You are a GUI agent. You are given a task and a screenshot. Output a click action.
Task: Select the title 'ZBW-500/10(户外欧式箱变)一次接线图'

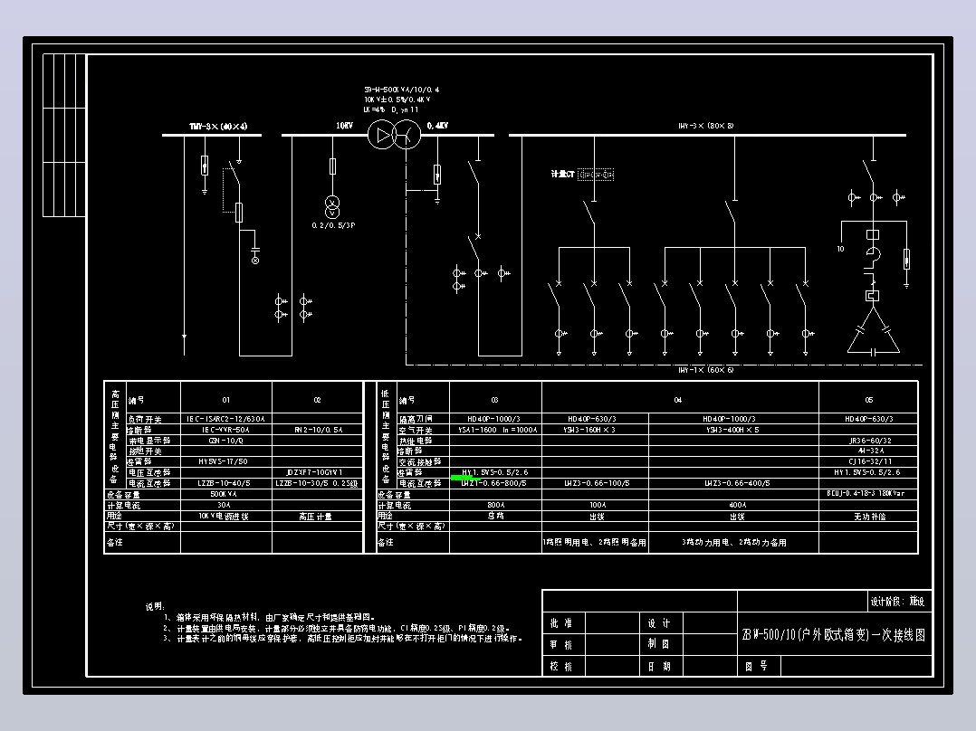click(x=834, y=634)
